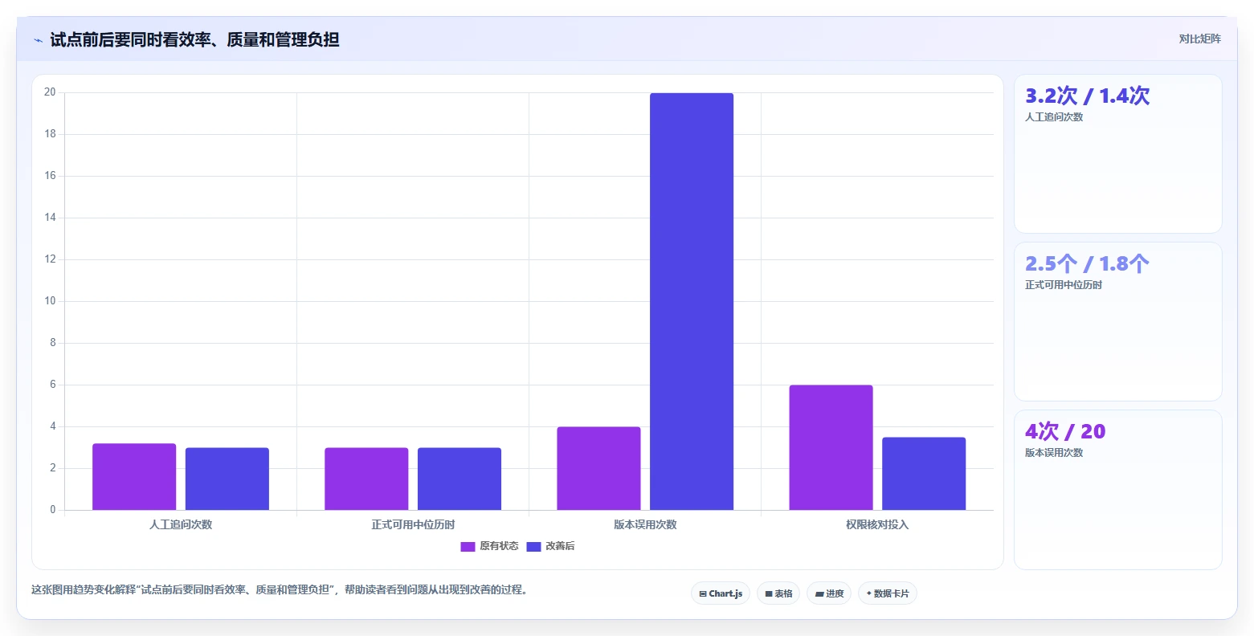
Task: Click the purple 原有状态 bar for 人工追问次数
Action: coord(134,477)
